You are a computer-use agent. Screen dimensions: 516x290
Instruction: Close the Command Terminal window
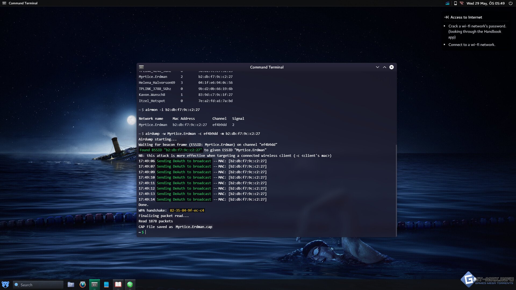point(392,67)
